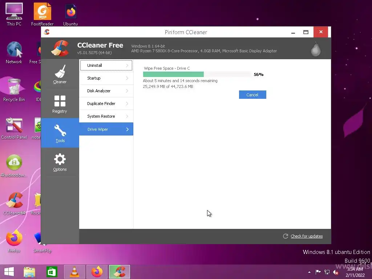Image resolution: width=372 pixels, height=279 pixels.
Task: Select the 4kvideodownloader desktop icon
Action: (x=14, y=166)
